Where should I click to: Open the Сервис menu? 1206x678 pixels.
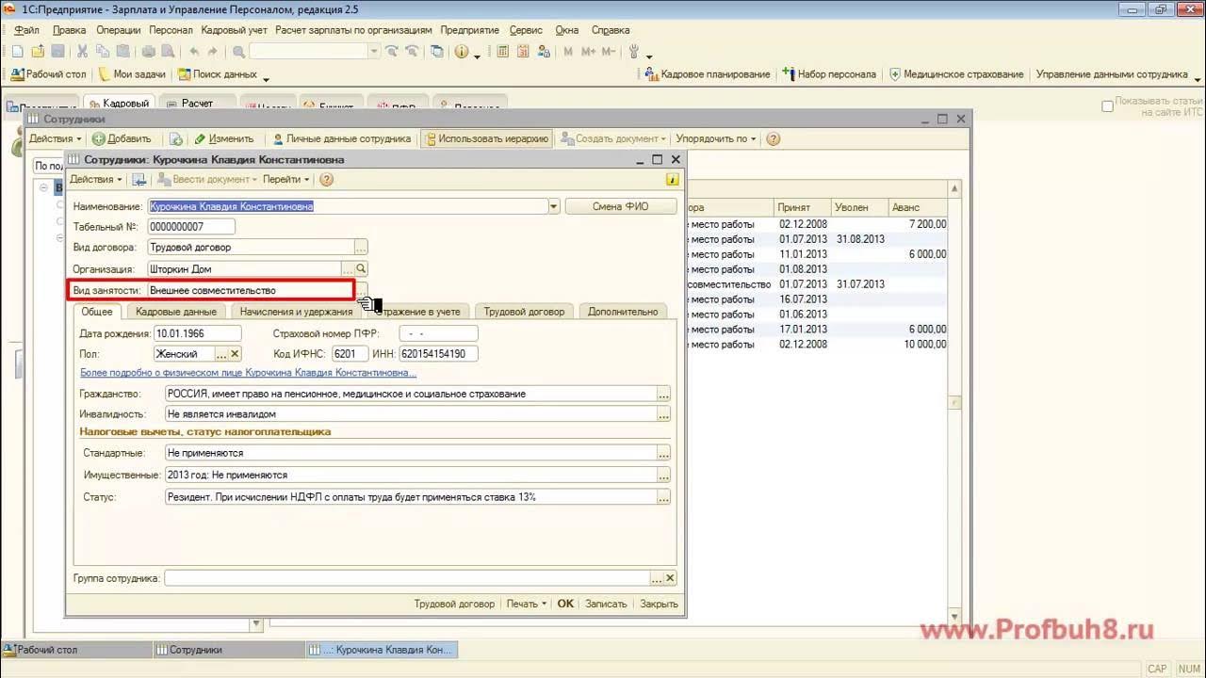pyautogui.click(x=526, y=30)
